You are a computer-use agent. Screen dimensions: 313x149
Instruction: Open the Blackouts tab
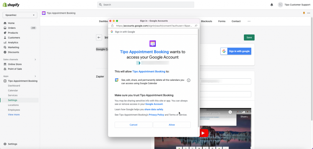tap(206, 21)
